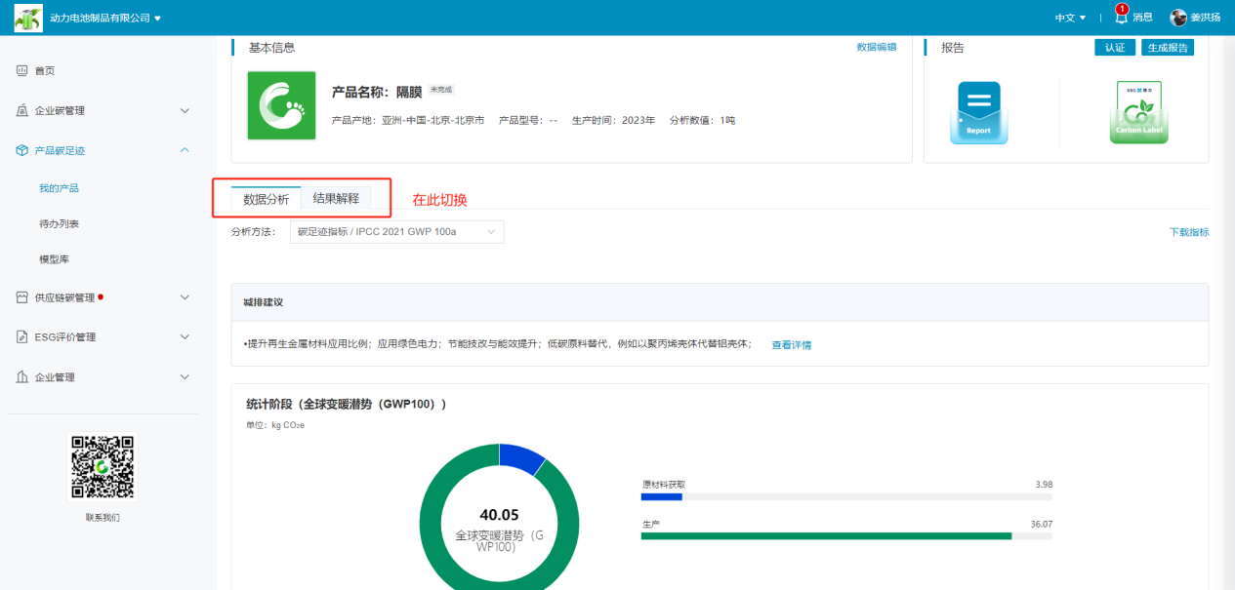Select the 数据分析 tab
Viewport: 1235px width, 590px height.
click(266, 199)
